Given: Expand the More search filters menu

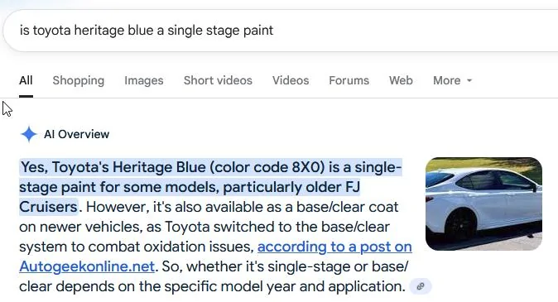Looking at the screenshot, I should point(452,80).
